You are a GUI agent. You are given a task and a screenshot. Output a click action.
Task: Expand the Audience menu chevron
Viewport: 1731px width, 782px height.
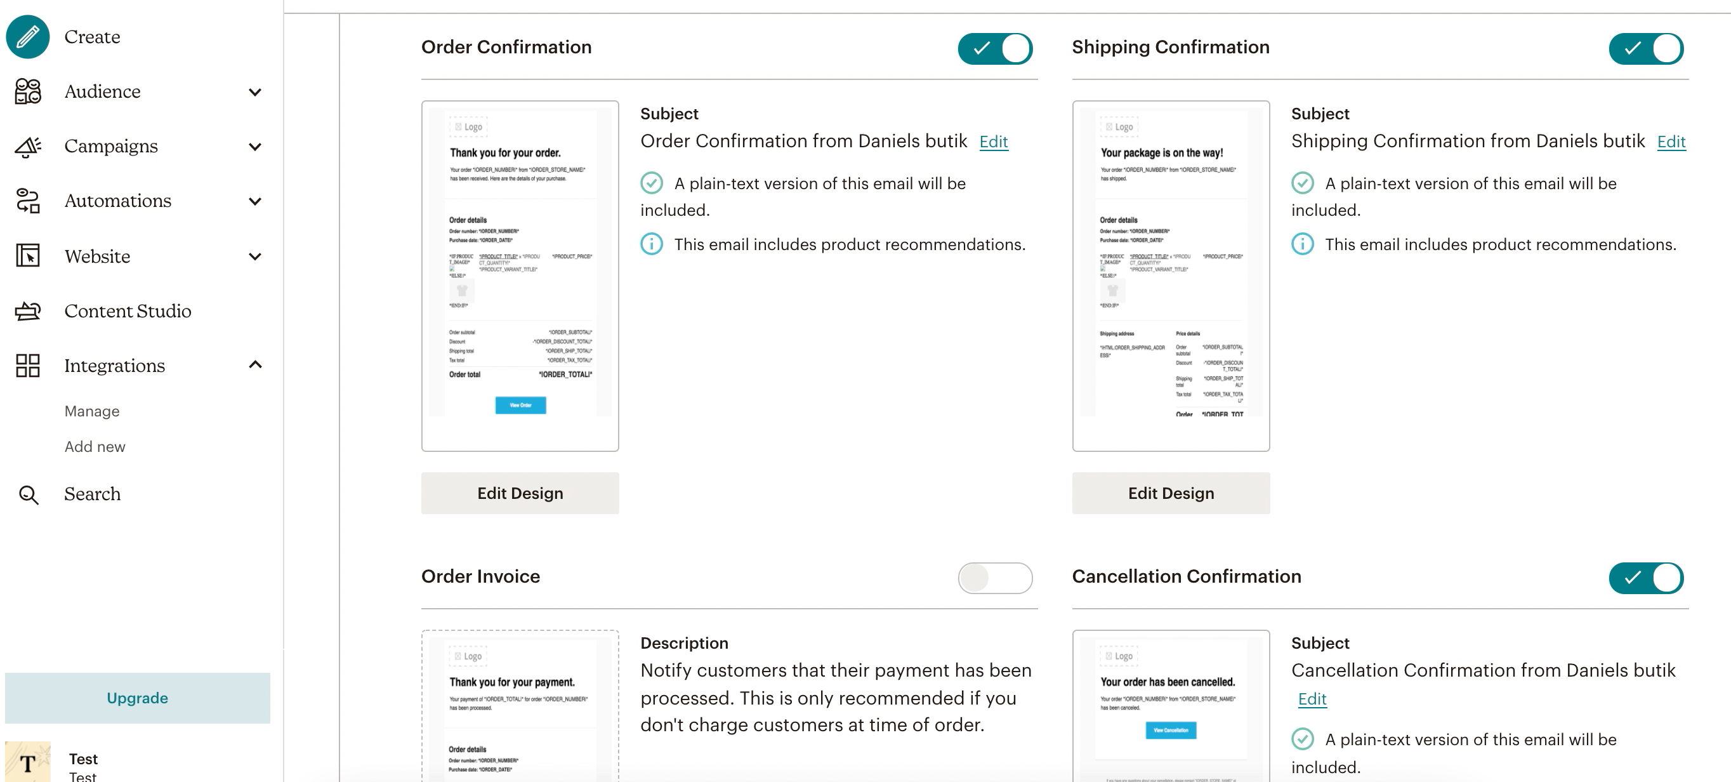click(254, 92)
